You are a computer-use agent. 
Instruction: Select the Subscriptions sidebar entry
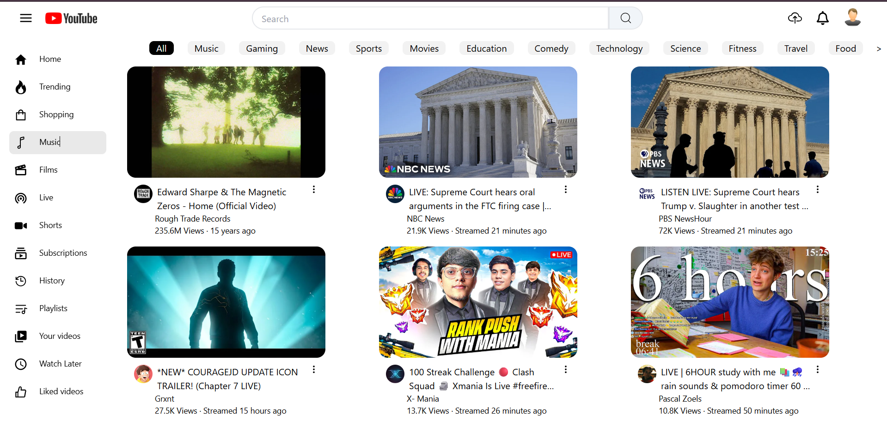[x=63, y=253]
